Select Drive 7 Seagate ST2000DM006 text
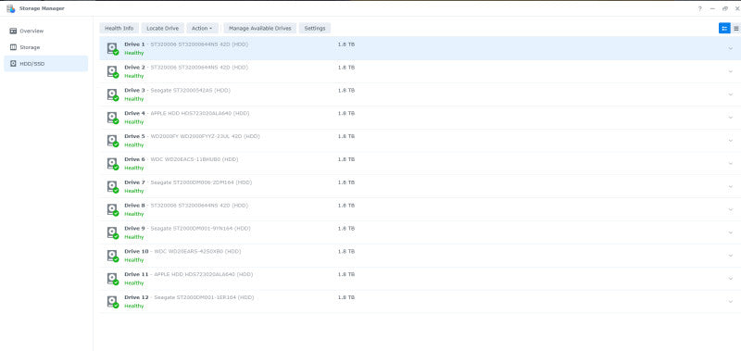This screenshot has height=351, width=741. tap(201, 182)
